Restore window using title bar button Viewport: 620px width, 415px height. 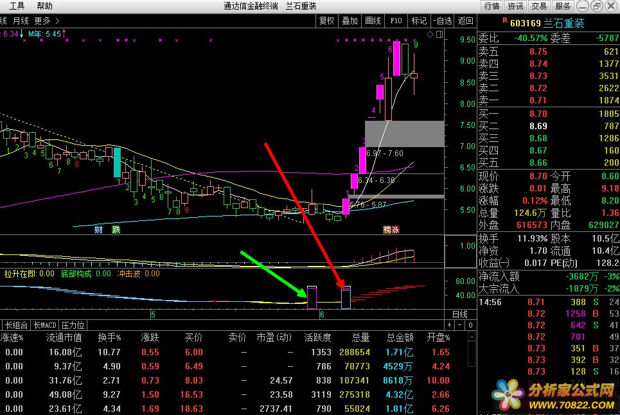pos(597,6)
